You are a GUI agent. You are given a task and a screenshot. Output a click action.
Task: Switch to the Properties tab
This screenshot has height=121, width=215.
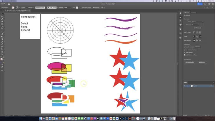pyautogui.click(x=186, y=12)
